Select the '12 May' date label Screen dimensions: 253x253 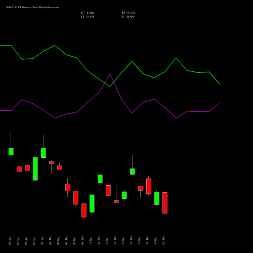click(x=99, y=240)
